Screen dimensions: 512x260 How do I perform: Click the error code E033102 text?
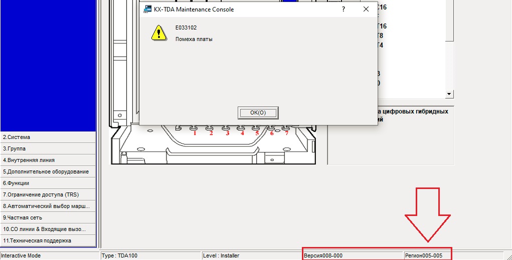[x=186, y=28]
